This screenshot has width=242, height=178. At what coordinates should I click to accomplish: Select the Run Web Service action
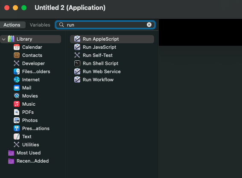[x=112, y=71]
